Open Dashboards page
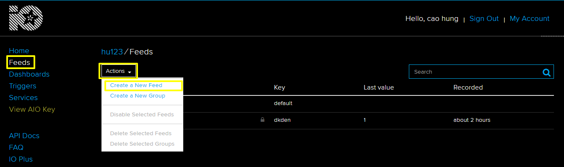 click(29, 74)
